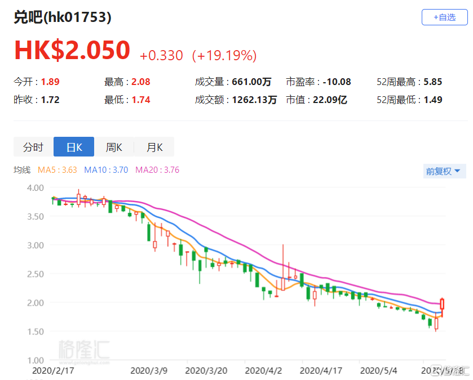The width and height of the screenshot is (473, 380).
Task: Click the 2020/3/20 date axis label
Action: pos(206,370)
